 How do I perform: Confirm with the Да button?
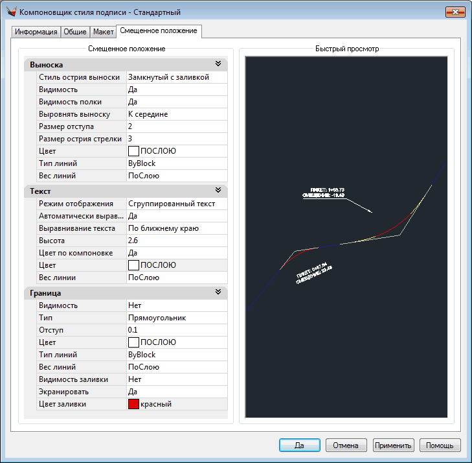pyautogui.click(x=300, y=445)
